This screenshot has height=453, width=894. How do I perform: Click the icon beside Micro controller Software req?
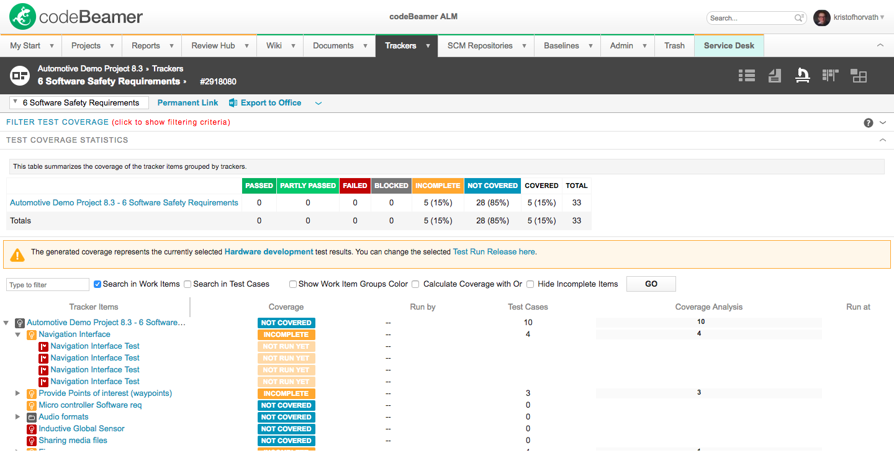(x=32, y=405)
